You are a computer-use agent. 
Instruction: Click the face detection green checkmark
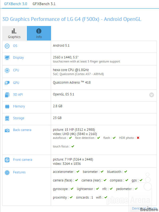(x=99, y=138)
